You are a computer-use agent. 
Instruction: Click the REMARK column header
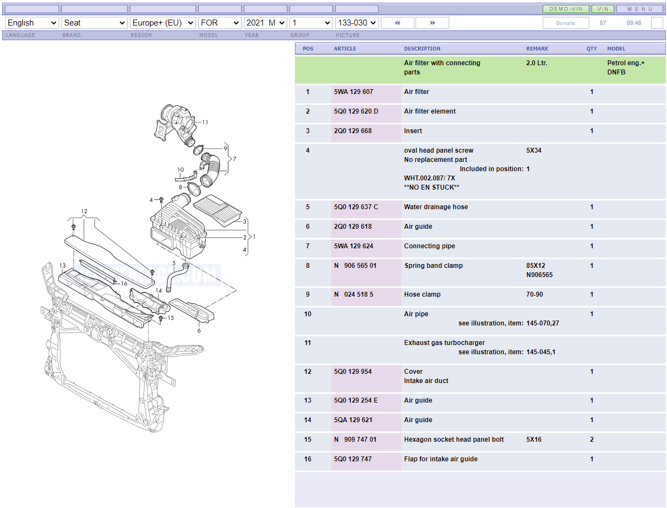click(537, 49)
